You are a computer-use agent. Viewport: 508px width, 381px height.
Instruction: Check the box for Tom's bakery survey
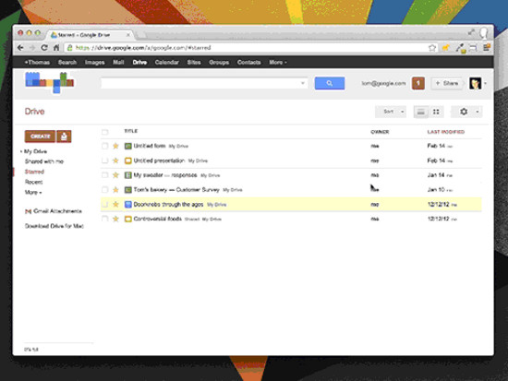104,190
